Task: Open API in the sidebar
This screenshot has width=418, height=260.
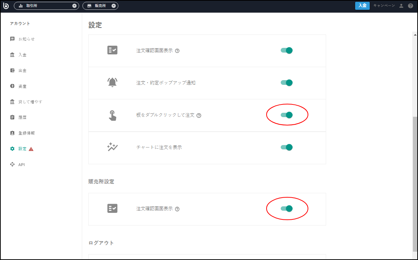Action: pyautogui.click(x=21, y=165)
